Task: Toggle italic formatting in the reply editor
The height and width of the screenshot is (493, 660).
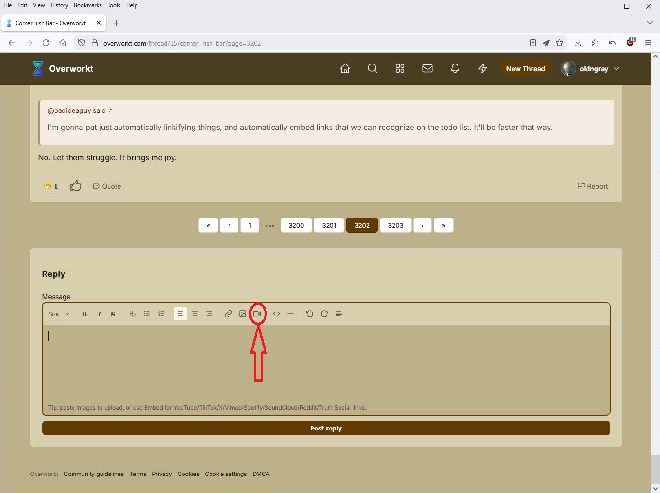Action: pos(99,314)
